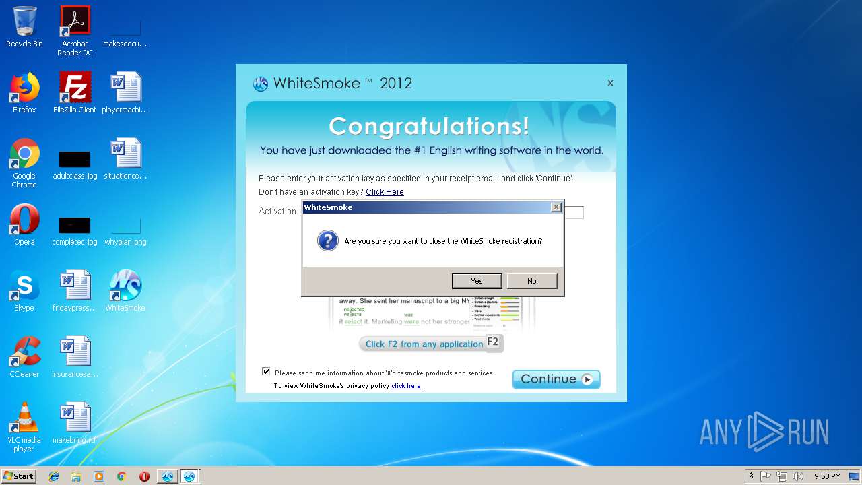Switch to the second WhiteSmoke taskbar window
The image size is (862, 485).
(x=189, y=476)
